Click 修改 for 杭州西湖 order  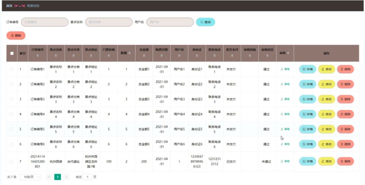point(326,161)
